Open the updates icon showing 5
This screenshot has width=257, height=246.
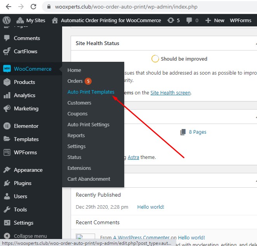click(x=171, y=20)
